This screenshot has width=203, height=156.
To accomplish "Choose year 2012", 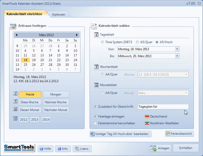I will (24, 120).
